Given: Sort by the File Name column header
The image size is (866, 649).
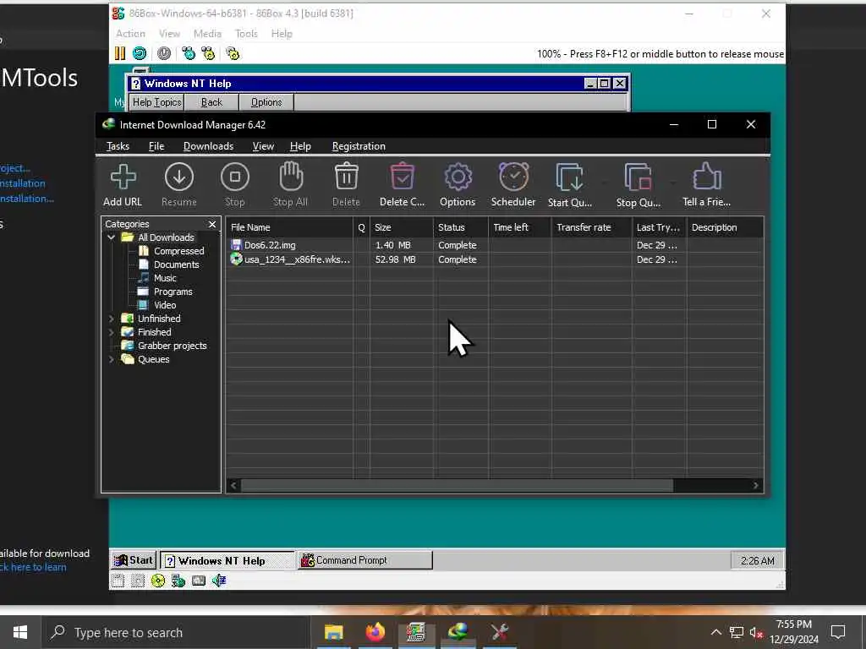Looking at the screenshot, I should point(289,227).
